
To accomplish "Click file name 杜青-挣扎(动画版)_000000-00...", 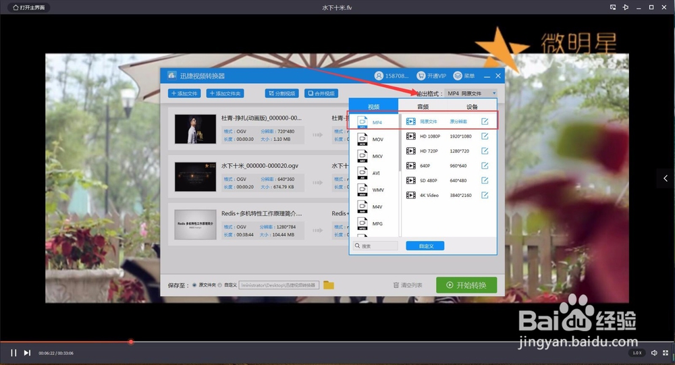I will 261,118.
